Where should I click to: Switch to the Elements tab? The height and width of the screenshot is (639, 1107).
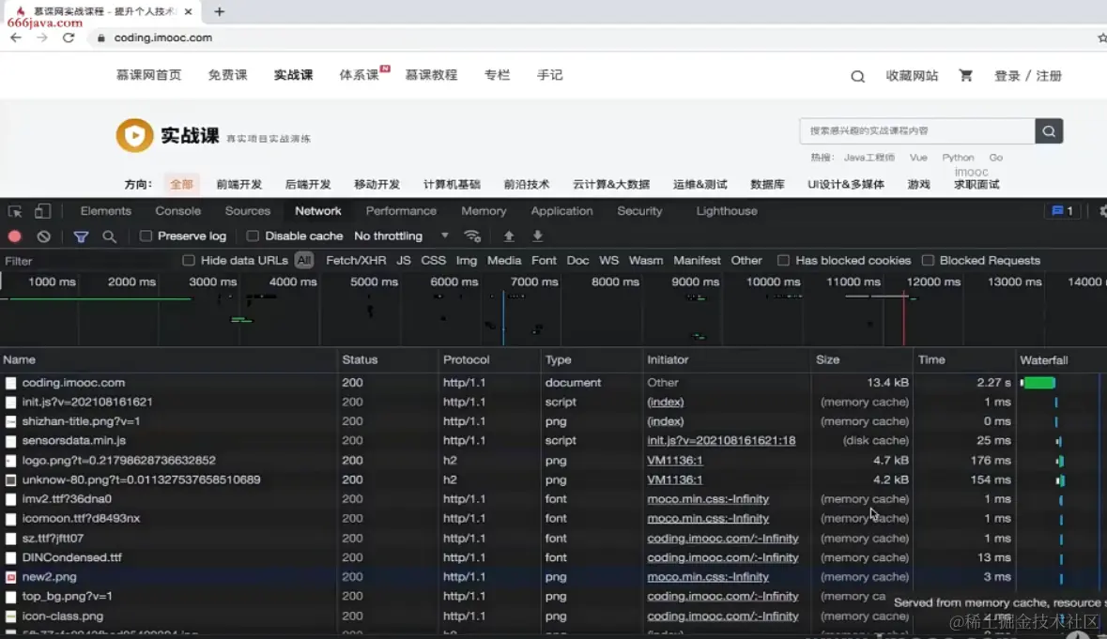coord(106,211)
